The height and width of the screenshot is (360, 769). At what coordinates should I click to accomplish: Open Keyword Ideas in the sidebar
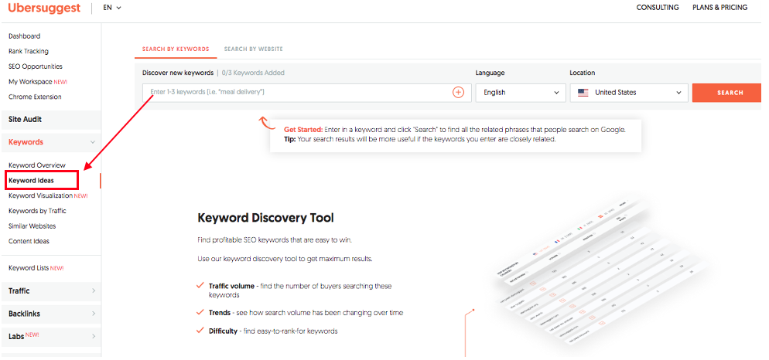(31, 181)
